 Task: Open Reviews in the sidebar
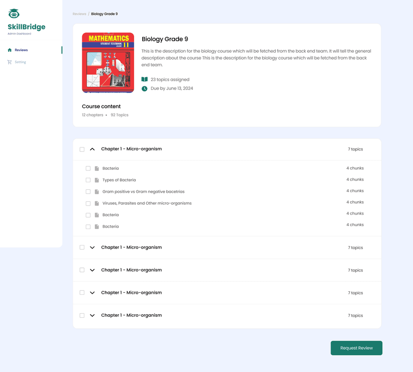coord(21,50)
